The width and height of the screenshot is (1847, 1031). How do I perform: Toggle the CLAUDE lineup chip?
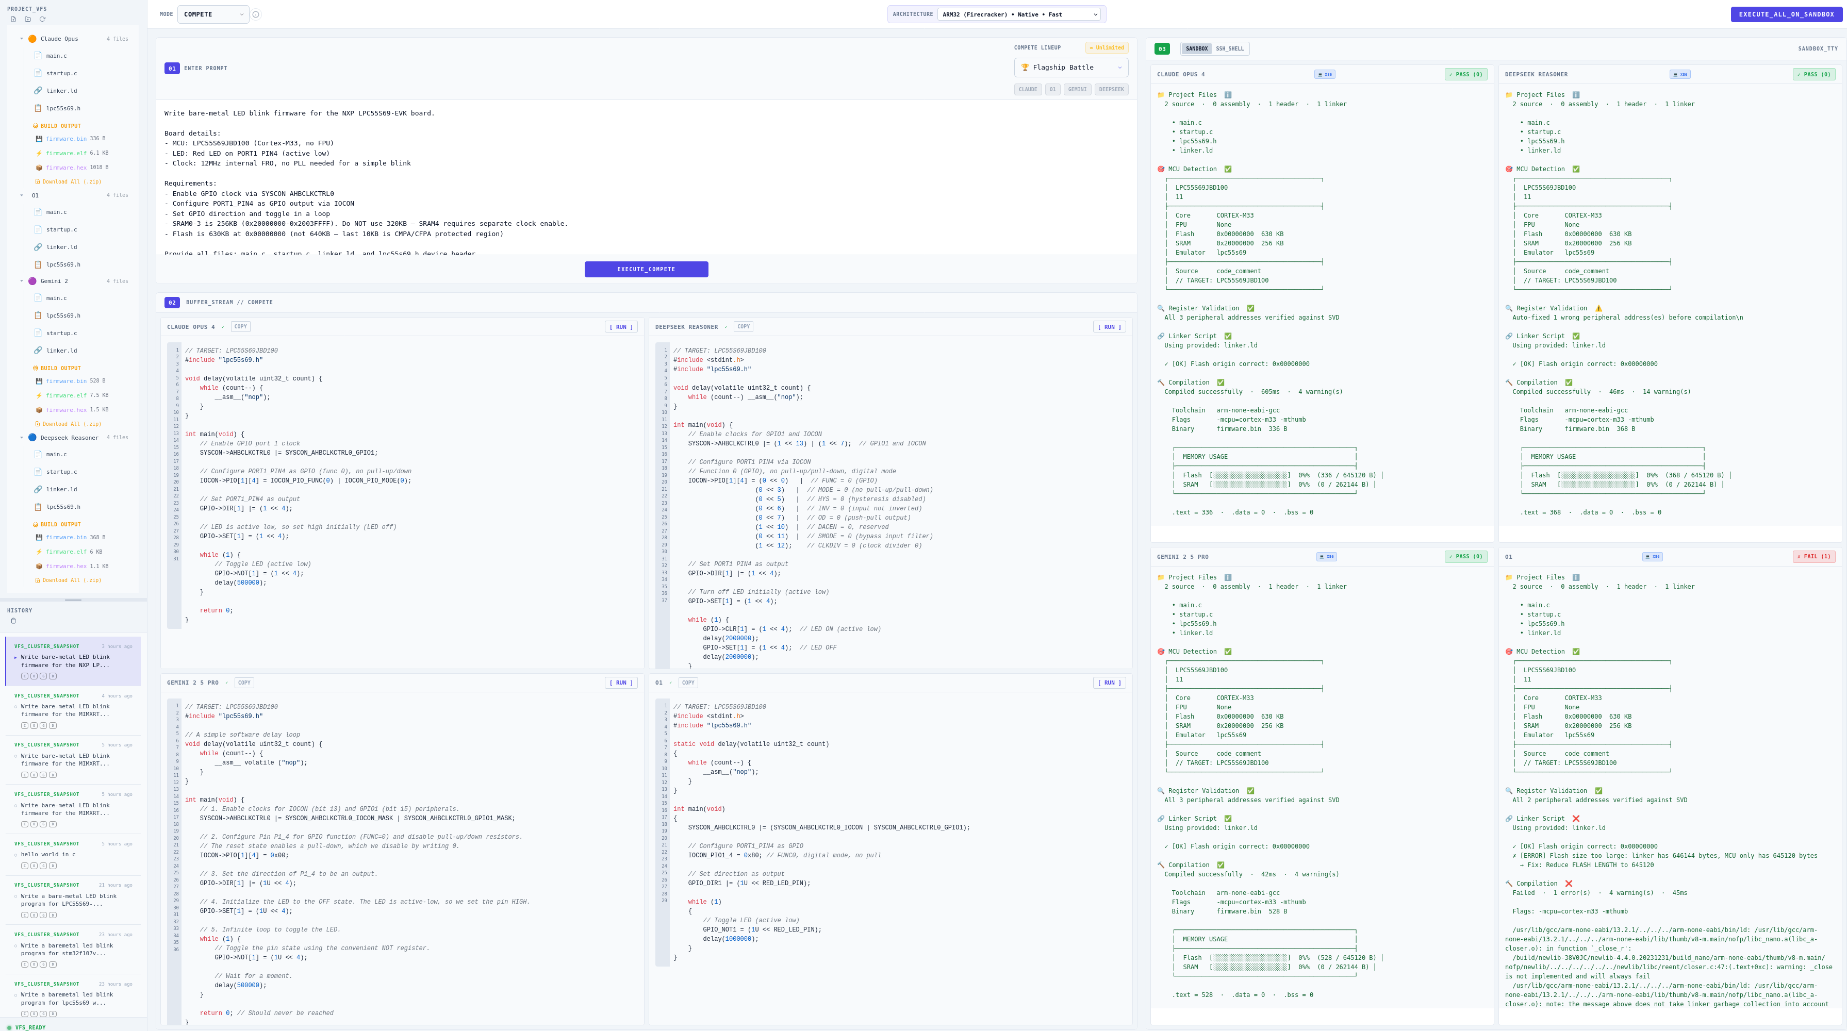pyautogui.click(x=1028, y=90)
